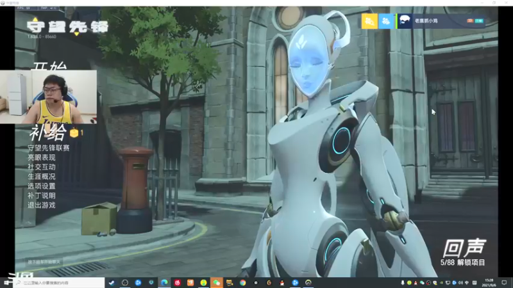Viewport: 513px width, 288px height.
Task: Open Google Chrome from the taskbar
Action: pyautogui.click(x=242, y=283)
